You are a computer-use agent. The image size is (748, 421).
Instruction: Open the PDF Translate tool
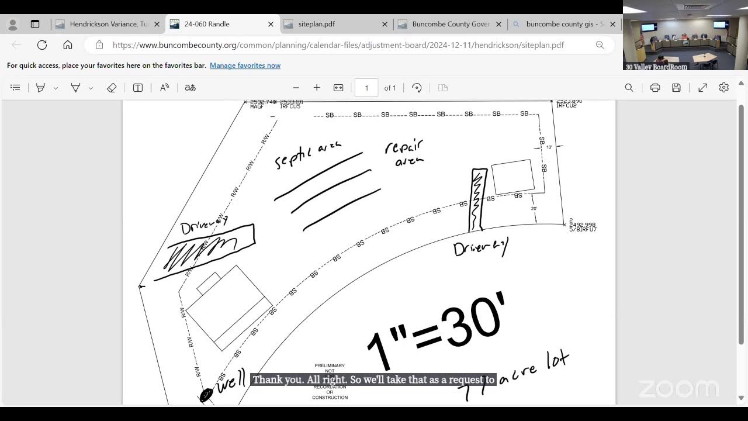[190, 88]
